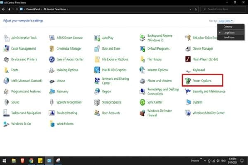The image size is (248, 165).
Task: Open the Administrative Tools icon
Action: [6, 38]
